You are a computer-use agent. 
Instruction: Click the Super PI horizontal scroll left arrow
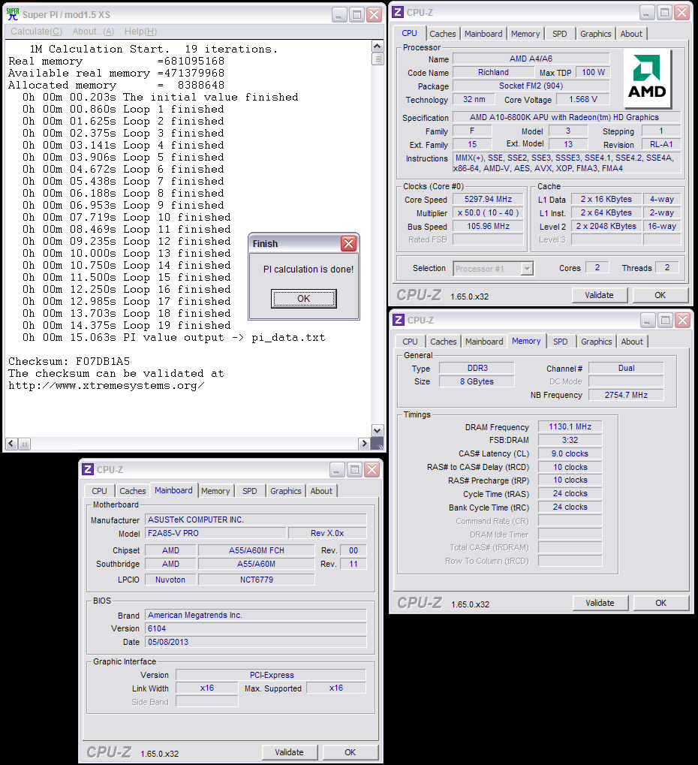11,444
